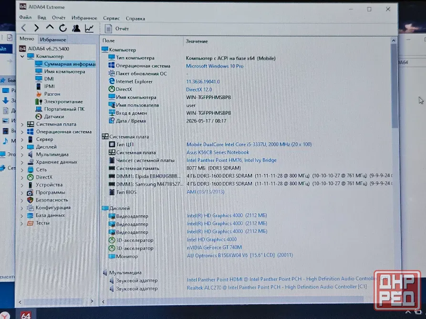Collapse the Компьютер tree node
426x319 pixels.
click(x=22, y=57)
